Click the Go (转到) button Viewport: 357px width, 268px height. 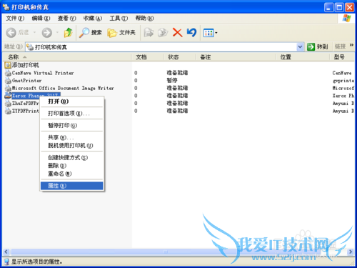pyautogui.click(x=318, y=46)
